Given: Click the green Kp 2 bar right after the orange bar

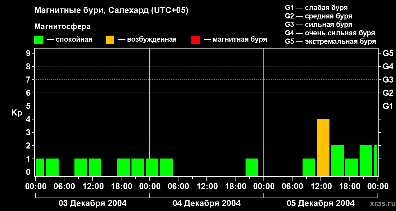Looking at the screenshot, I should 337,161.
